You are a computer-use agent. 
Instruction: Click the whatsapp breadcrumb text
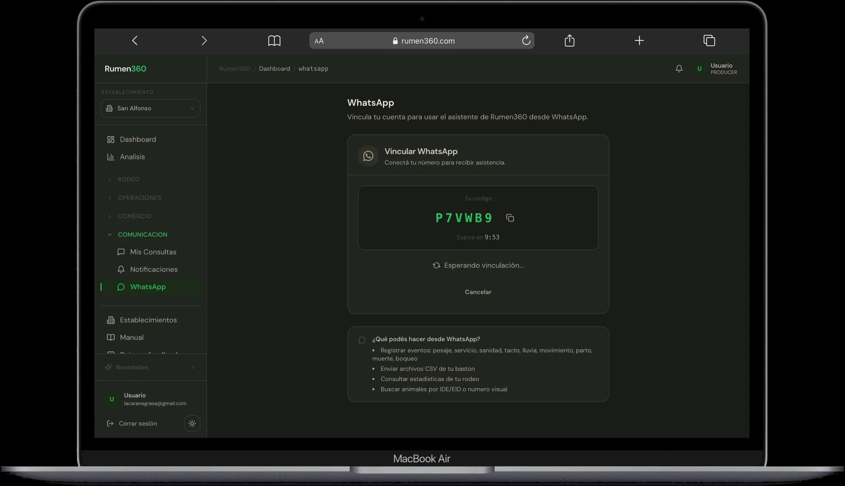pyautogui.click(x=313, y=69)
